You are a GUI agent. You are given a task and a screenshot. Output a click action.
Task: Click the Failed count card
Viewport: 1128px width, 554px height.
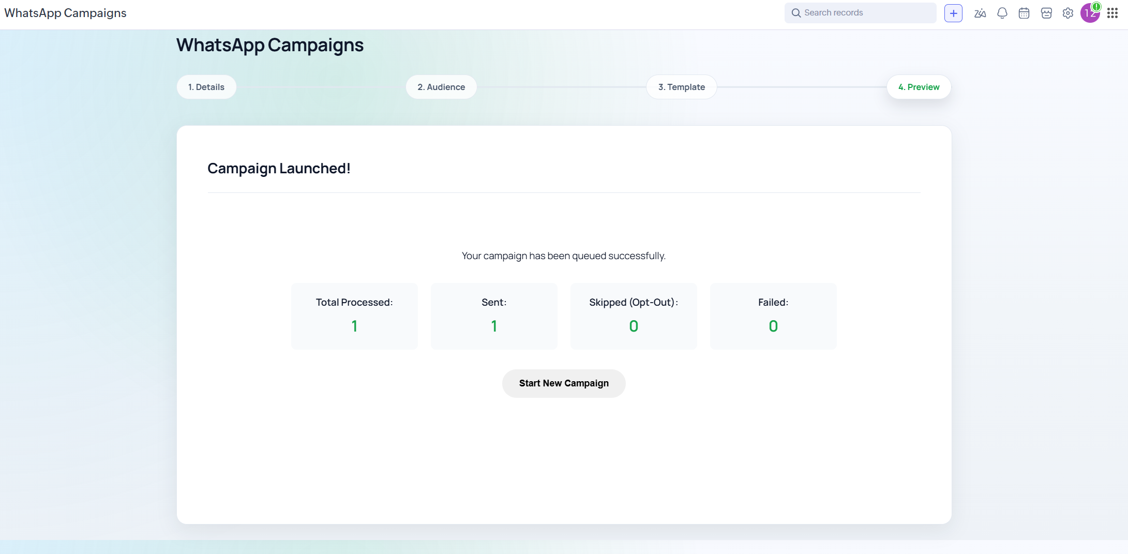pos(773,316)
